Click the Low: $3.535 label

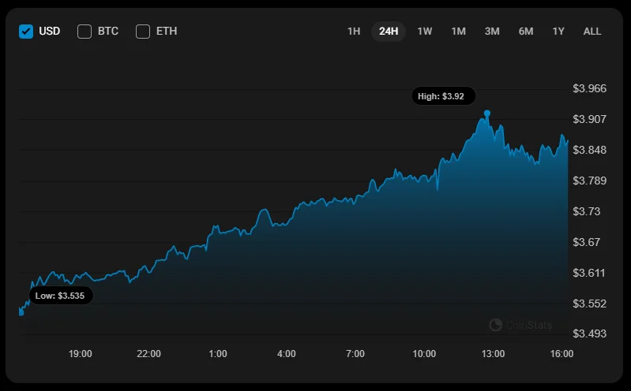pyautogui.click(x=61, y=296)
